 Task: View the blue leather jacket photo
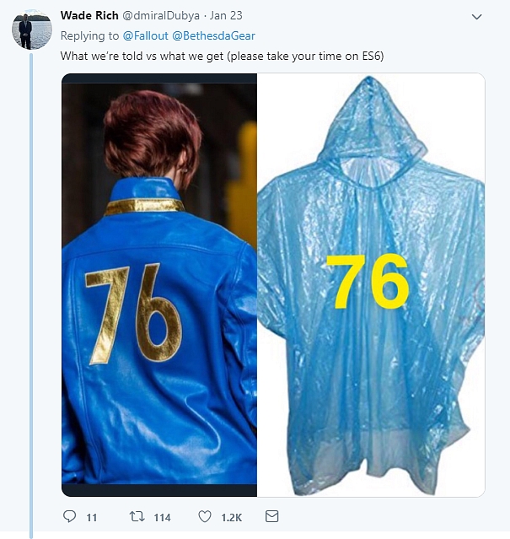pyautogui.click(x=159, y=284)
